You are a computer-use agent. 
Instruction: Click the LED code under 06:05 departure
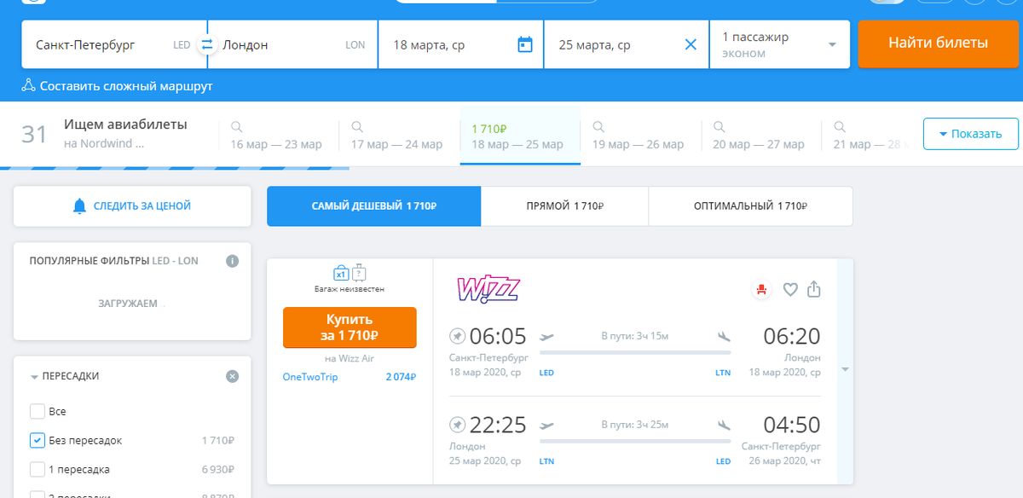point(546,373)
